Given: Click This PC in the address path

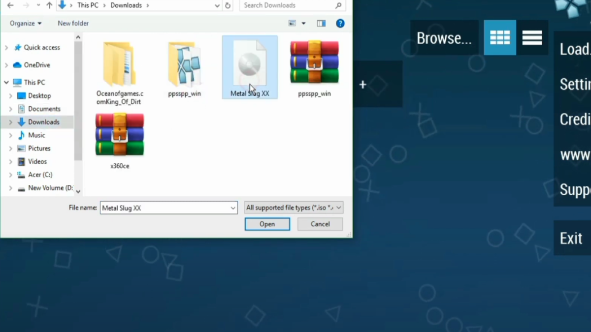Looking at the screenshot, I should tap(88, 5).
